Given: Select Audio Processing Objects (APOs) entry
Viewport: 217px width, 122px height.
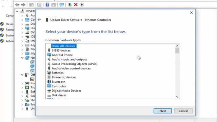Looking at the screenshot, I should coord(75,64).
